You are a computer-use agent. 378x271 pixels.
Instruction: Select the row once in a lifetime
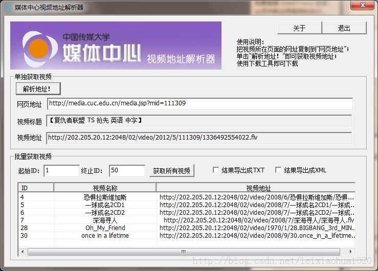187,236
